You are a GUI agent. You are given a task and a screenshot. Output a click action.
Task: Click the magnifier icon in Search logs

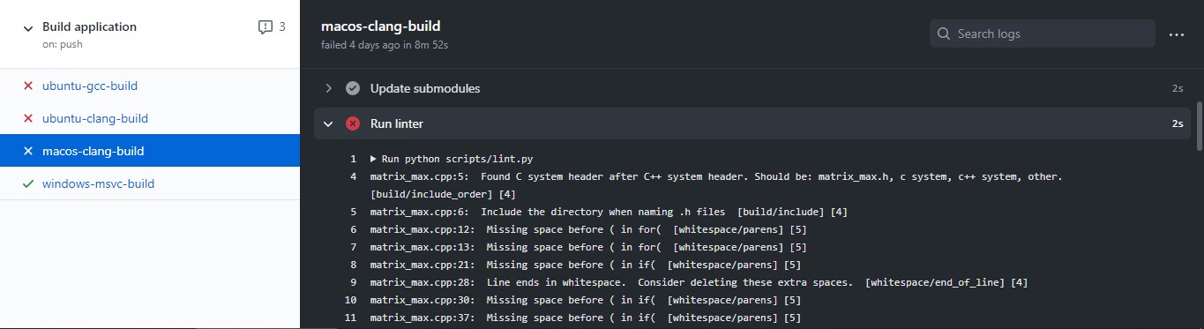pyautogui.click(x=944, y=34)
